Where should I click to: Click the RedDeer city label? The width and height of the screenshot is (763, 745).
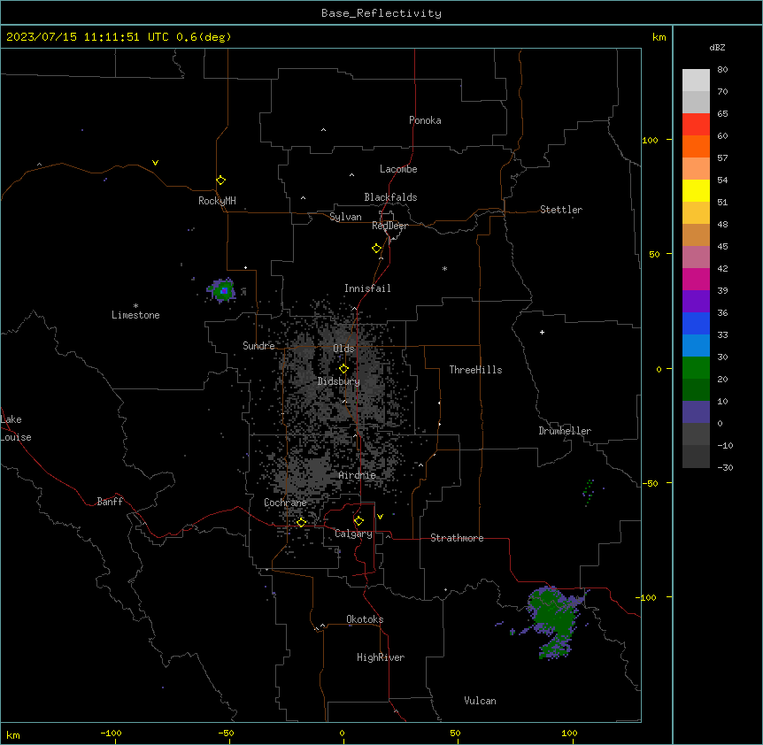point(389,226)
